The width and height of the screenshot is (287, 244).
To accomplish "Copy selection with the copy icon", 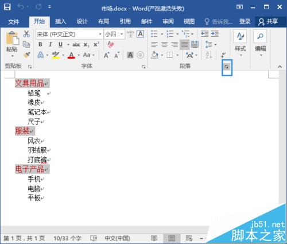I will click(x=26, y=44).
